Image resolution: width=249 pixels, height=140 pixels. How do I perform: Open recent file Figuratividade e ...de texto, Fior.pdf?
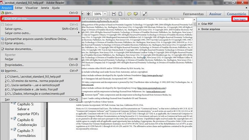(x=41, y=89)
